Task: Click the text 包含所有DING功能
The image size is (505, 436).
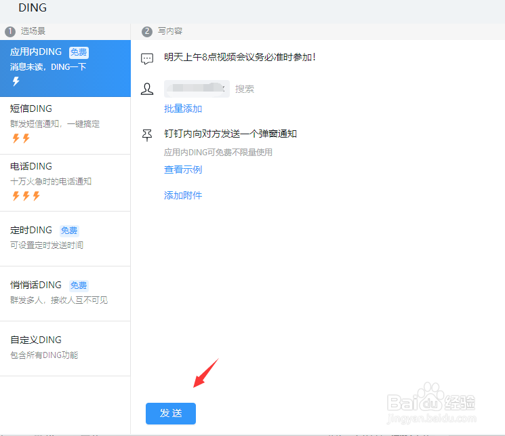Action: click(44, 355)
